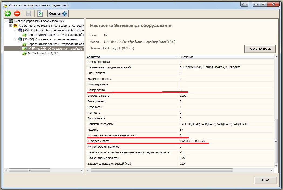Select Сервер ключа защиты under [ANTON]
The width and height of the screenshot is (283, 190).
[56, 35]
